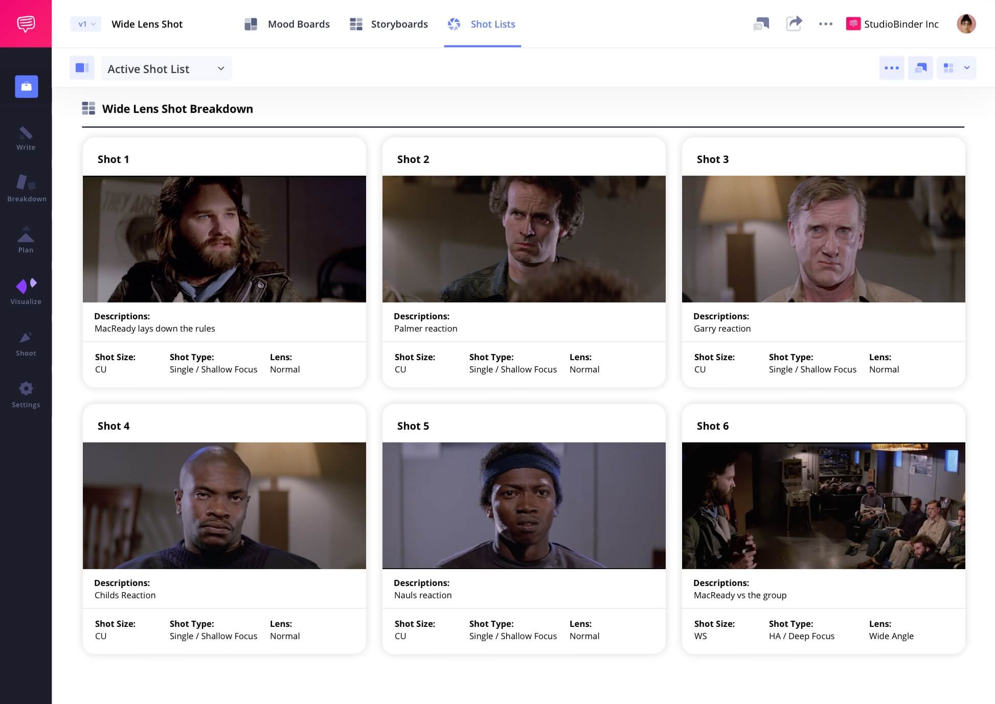This screenshot has height=704, width=995.
Task: Open the Write section in sidebar
Action: [x=26, y=138]
